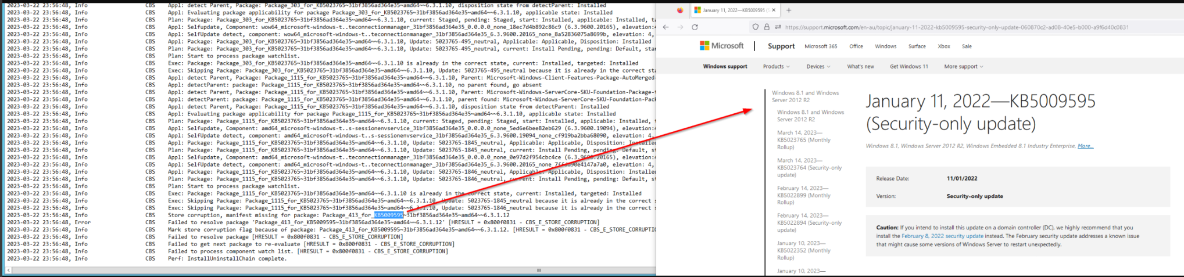Click the January 11, 2022—KB5009595 page heading
The height and width of the screenshot is (277, 1184).
[980, 111]
